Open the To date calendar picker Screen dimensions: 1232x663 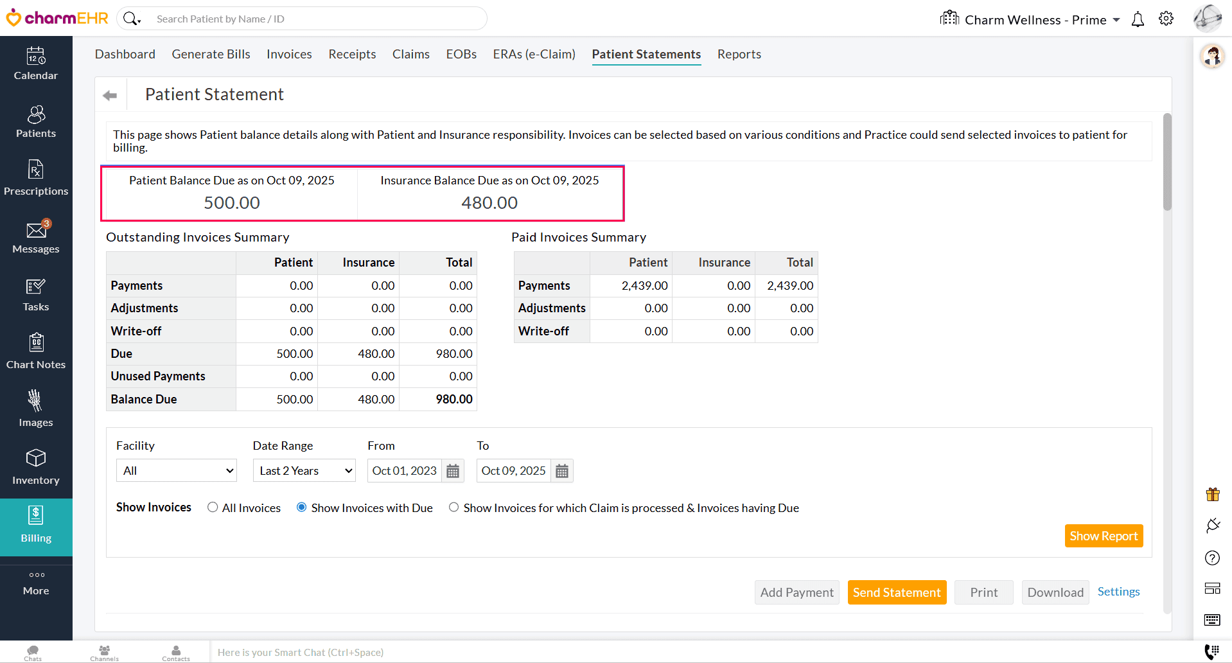(562, 471)
